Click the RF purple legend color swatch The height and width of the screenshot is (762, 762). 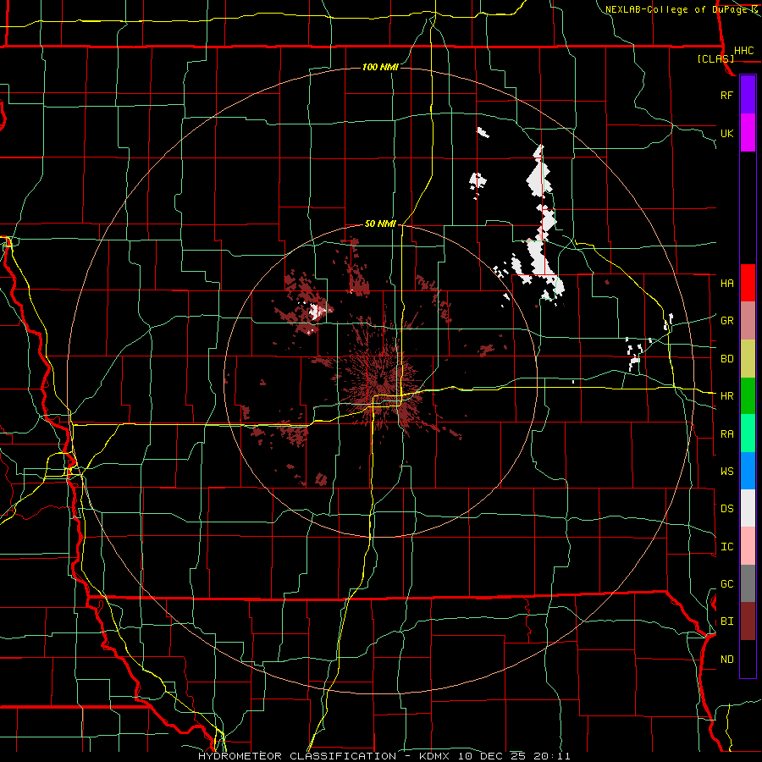pos(748,95)
